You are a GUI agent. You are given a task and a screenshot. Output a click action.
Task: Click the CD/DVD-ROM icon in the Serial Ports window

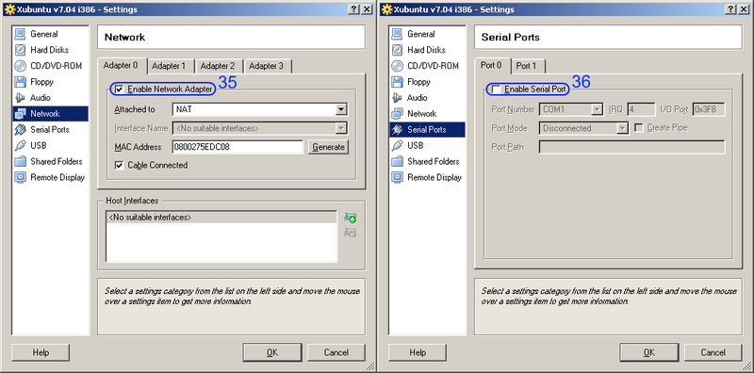point(397,66)
